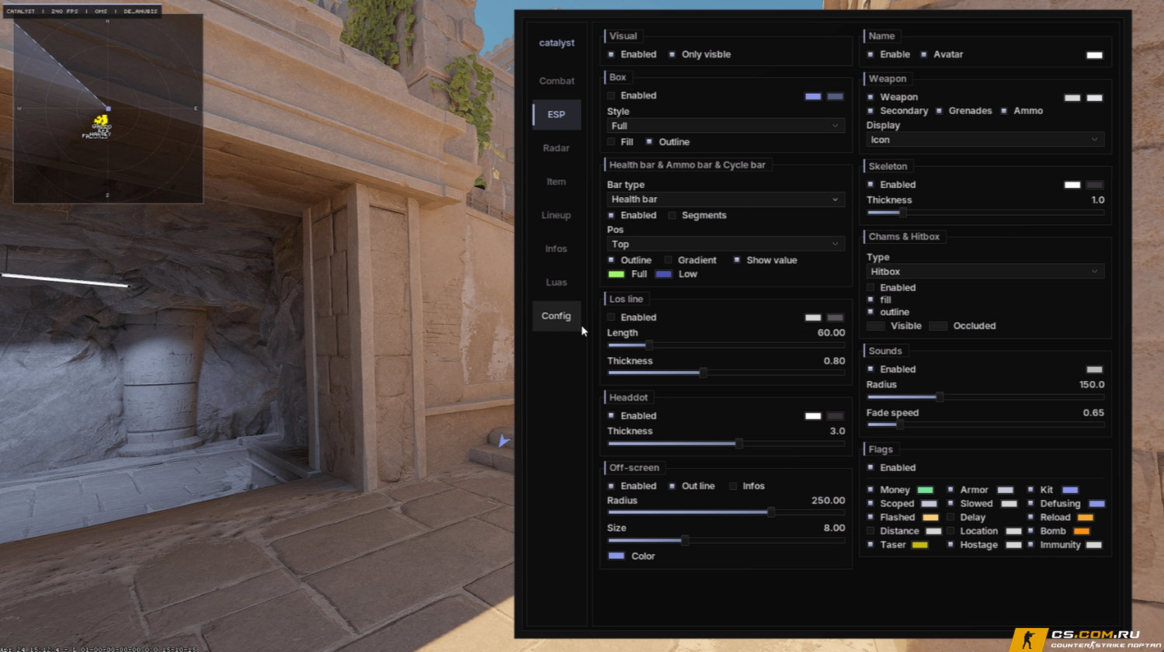
Task: Enable the Distance flag checkbox
Action: point(870,532)
